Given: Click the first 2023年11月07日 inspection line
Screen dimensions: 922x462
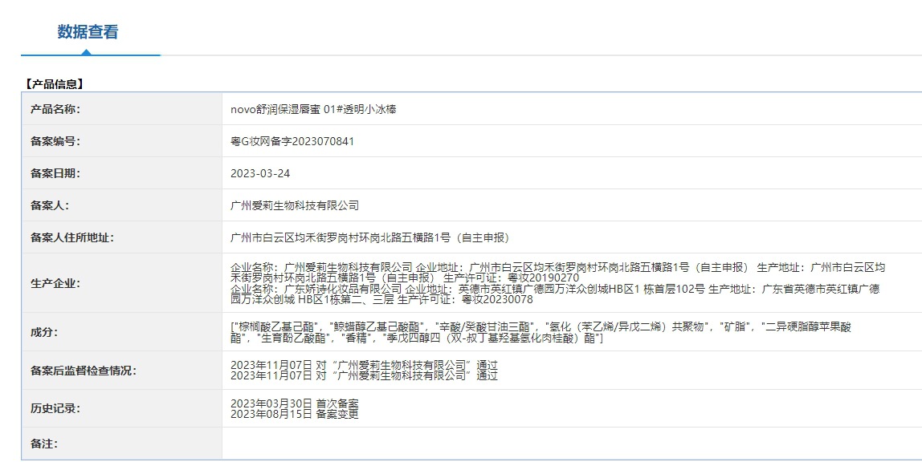Looking at the screenshot, I should pos(364,365).
